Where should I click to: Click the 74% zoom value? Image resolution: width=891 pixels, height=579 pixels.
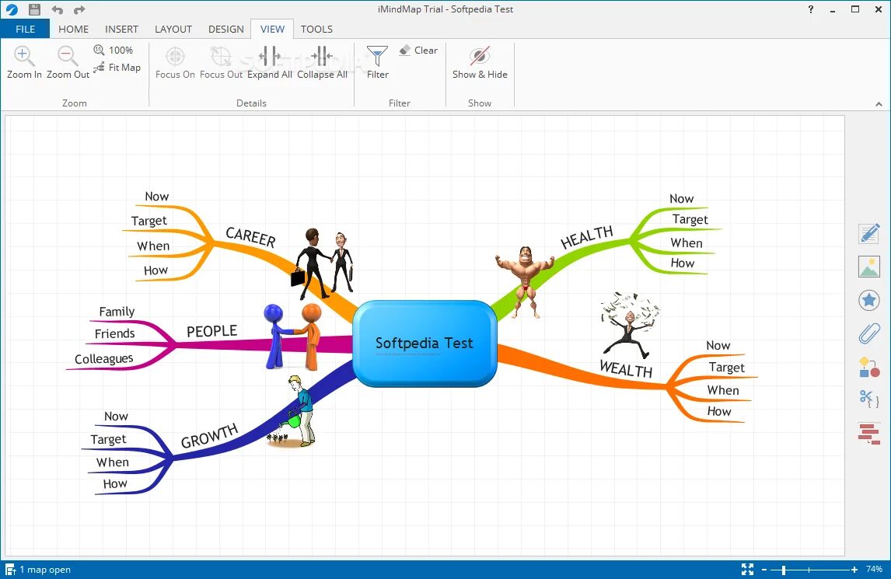click(x=874, y=570)
